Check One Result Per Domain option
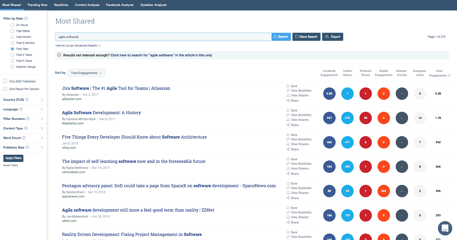Screen dimensions: 457x240 5,89
